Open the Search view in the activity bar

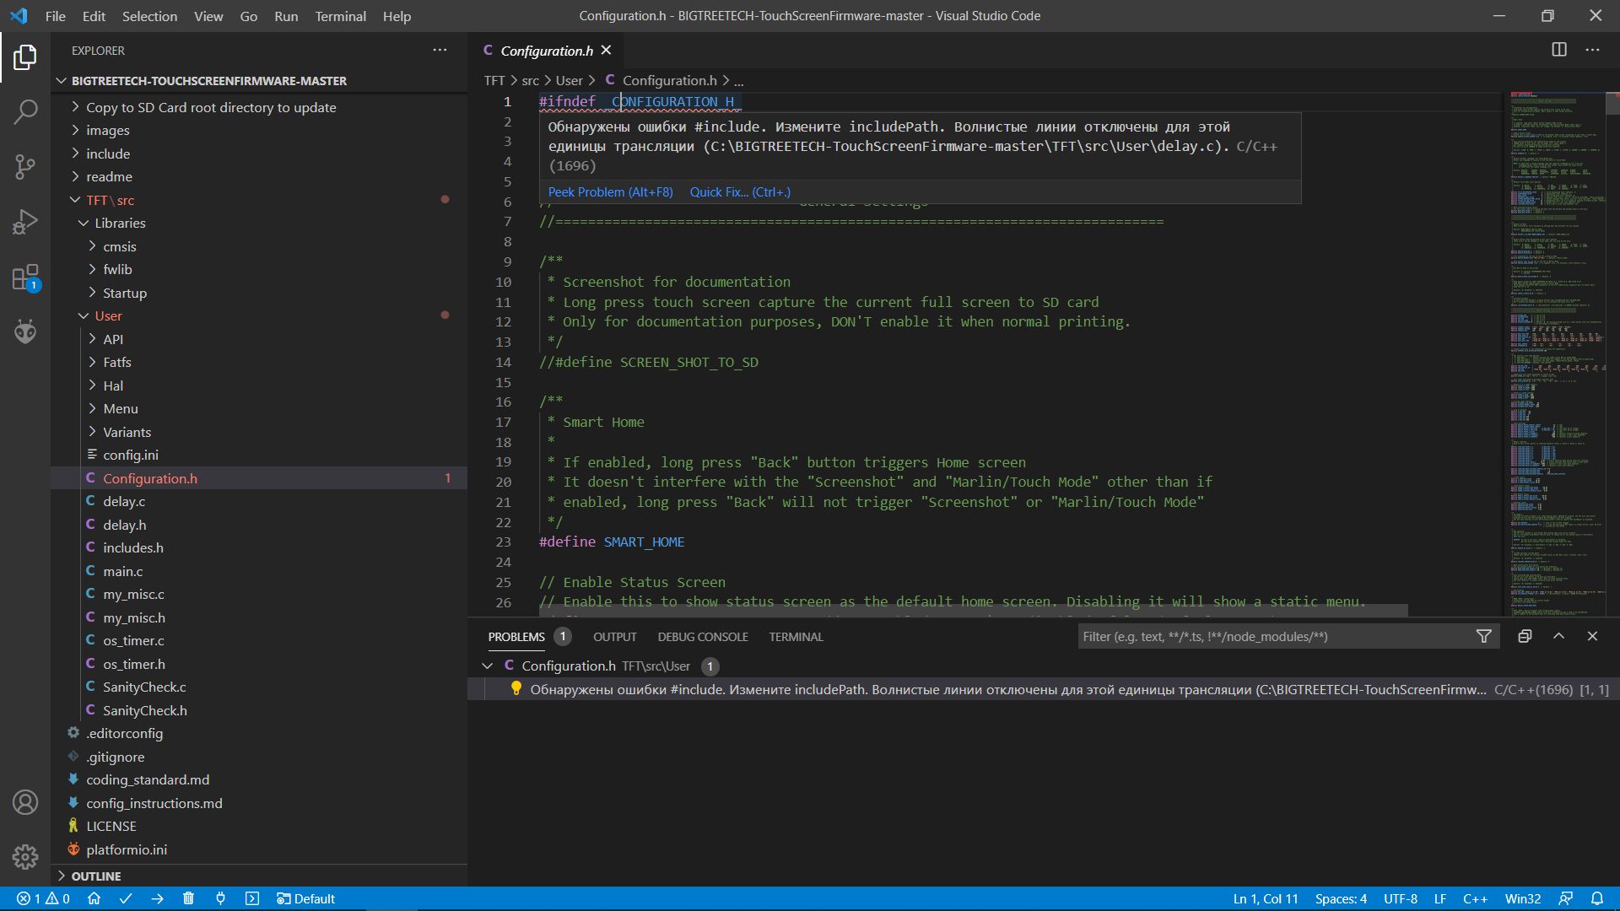(25, 111)
